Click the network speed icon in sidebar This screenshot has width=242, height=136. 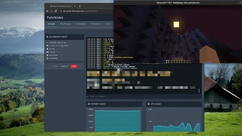pyautogui.click(x=47, y=58)
